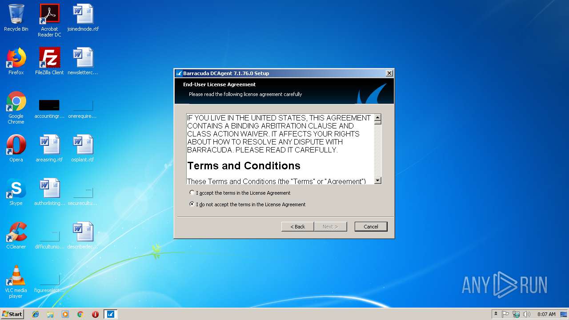Open the Windows Start menu
Viewport: 569px width, 320px height.
[12, 314]
